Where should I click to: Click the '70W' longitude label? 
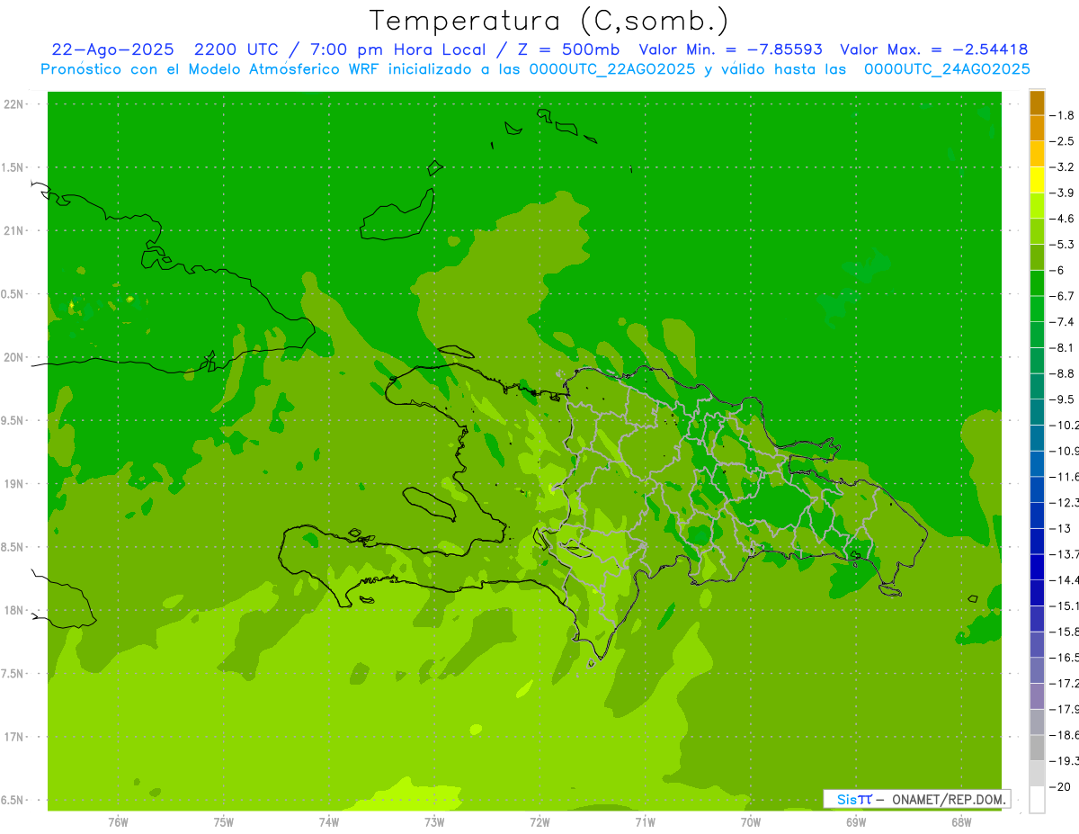point(751,821)
